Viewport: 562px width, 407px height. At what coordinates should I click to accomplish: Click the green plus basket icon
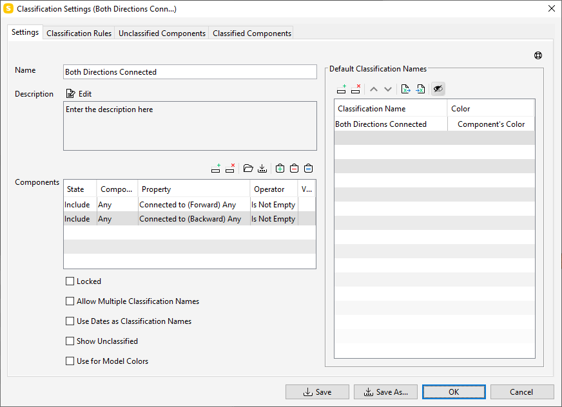(280, 168)
